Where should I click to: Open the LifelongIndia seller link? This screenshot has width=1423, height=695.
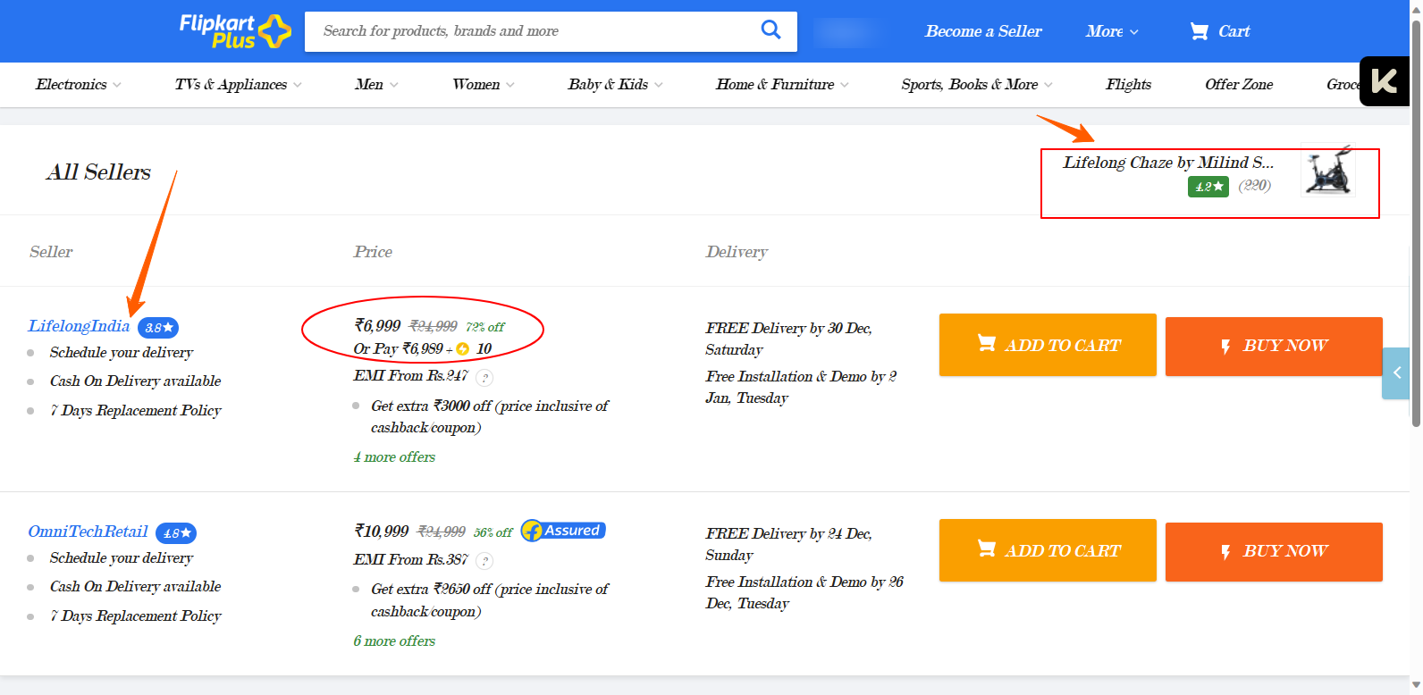(79, 326)
